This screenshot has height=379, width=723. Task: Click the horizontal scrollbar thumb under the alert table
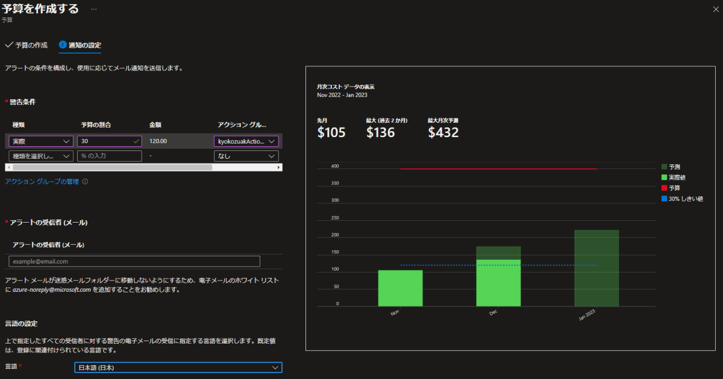pos(112,167)
